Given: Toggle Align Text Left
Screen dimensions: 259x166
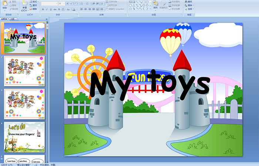Looking at the screenshot, I should tap(82, 9).
